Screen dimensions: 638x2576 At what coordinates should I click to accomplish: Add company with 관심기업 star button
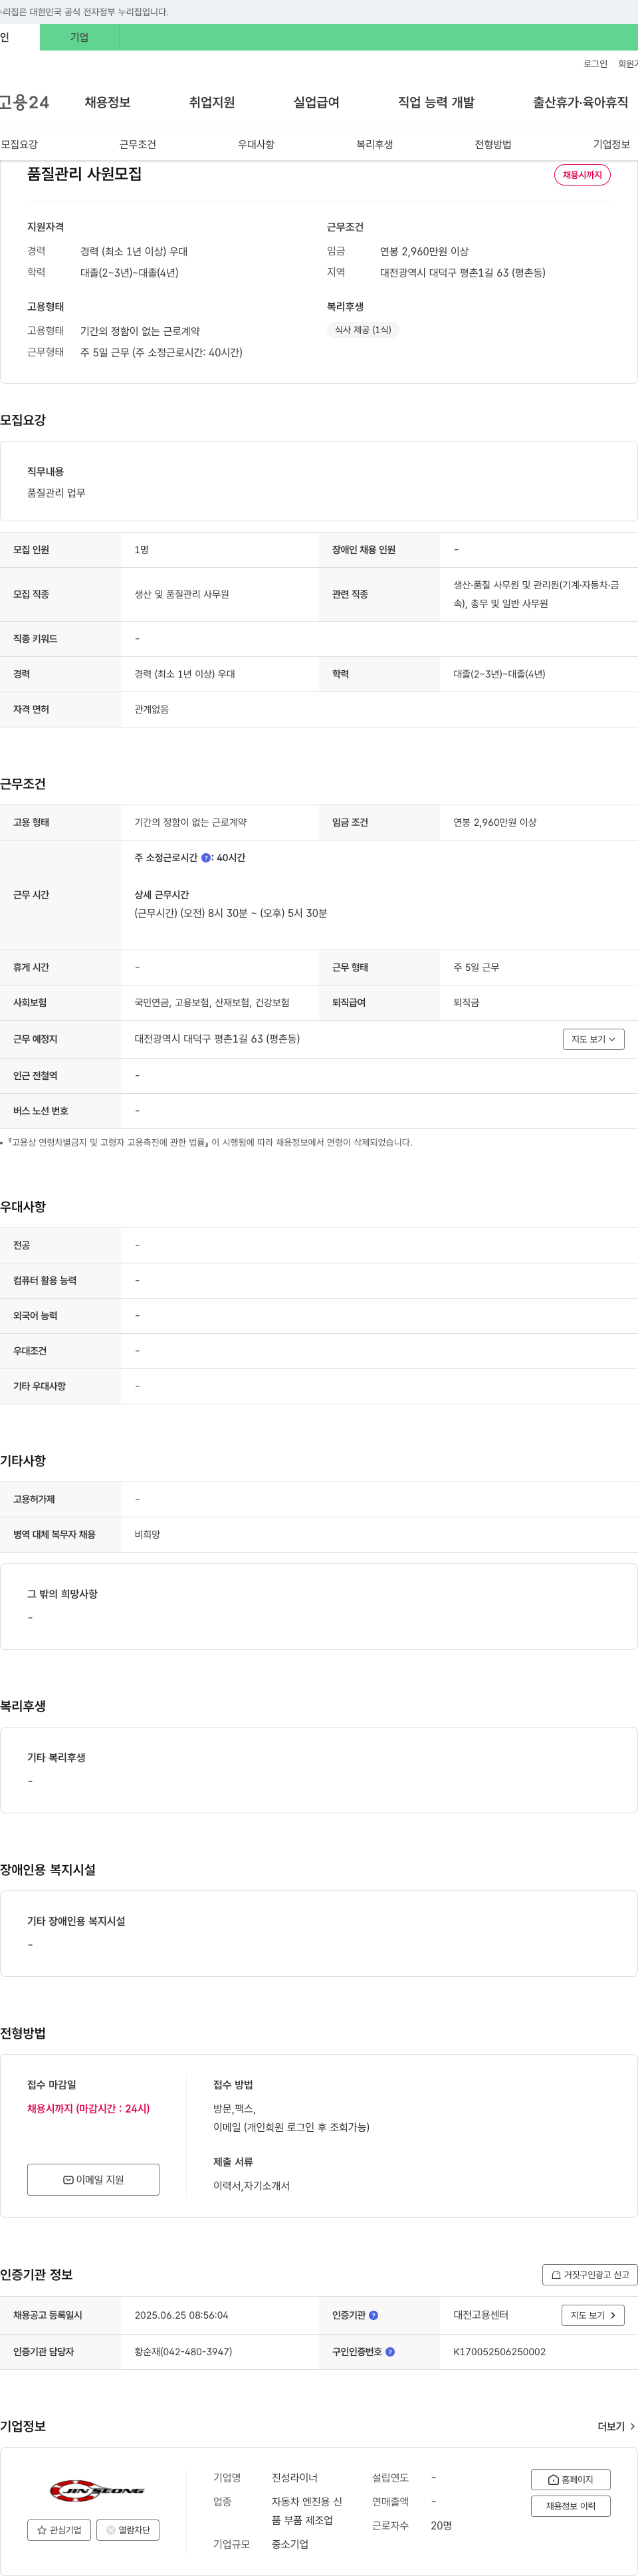(x=59, y=2530)
